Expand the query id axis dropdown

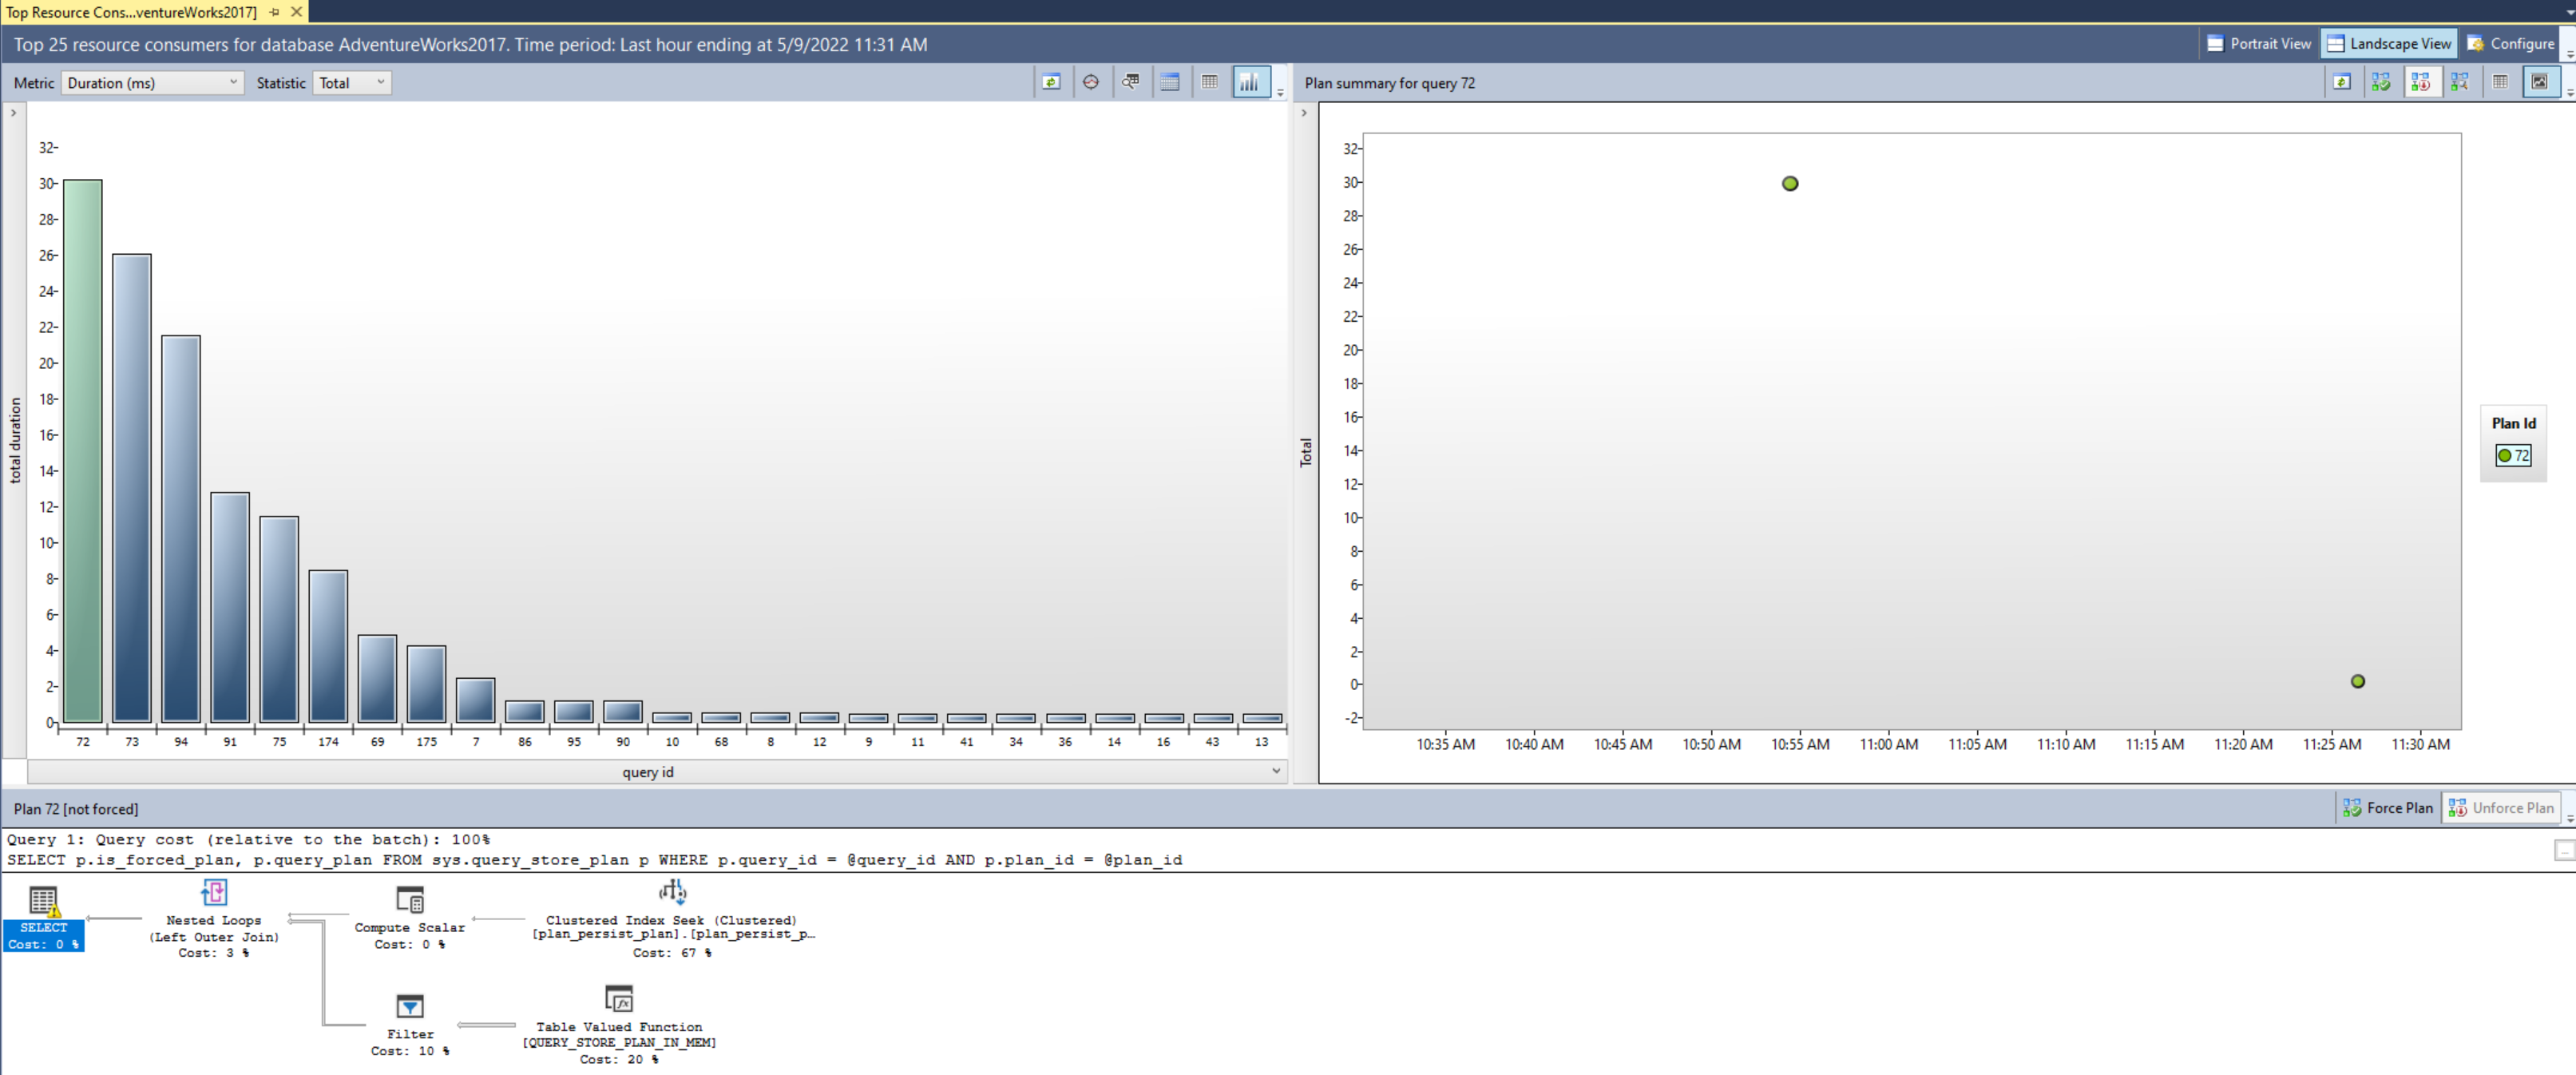point(1276,771)
